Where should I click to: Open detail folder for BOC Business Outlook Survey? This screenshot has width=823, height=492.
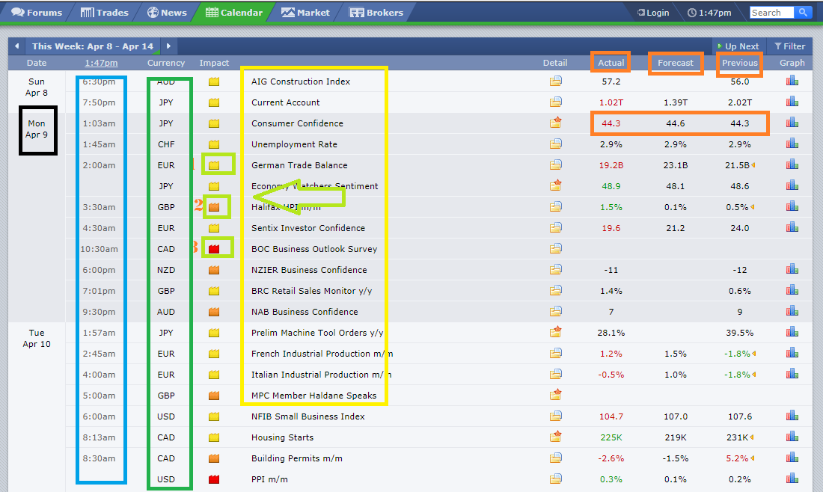coord(555,249)
